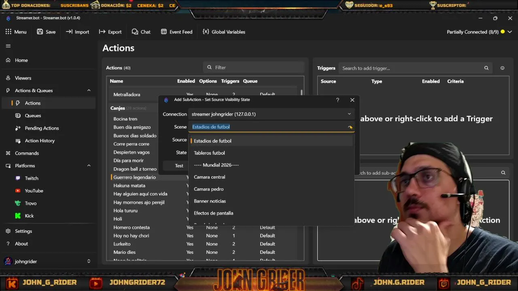Click the Actions Filter field
Screen dimensions: 518x291
(x=254, y=67)
